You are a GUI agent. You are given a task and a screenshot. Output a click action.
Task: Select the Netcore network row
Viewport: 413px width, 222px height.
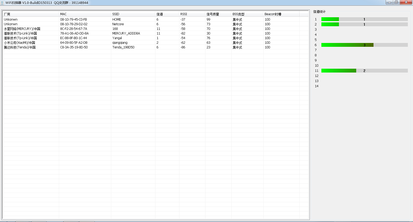118,24
